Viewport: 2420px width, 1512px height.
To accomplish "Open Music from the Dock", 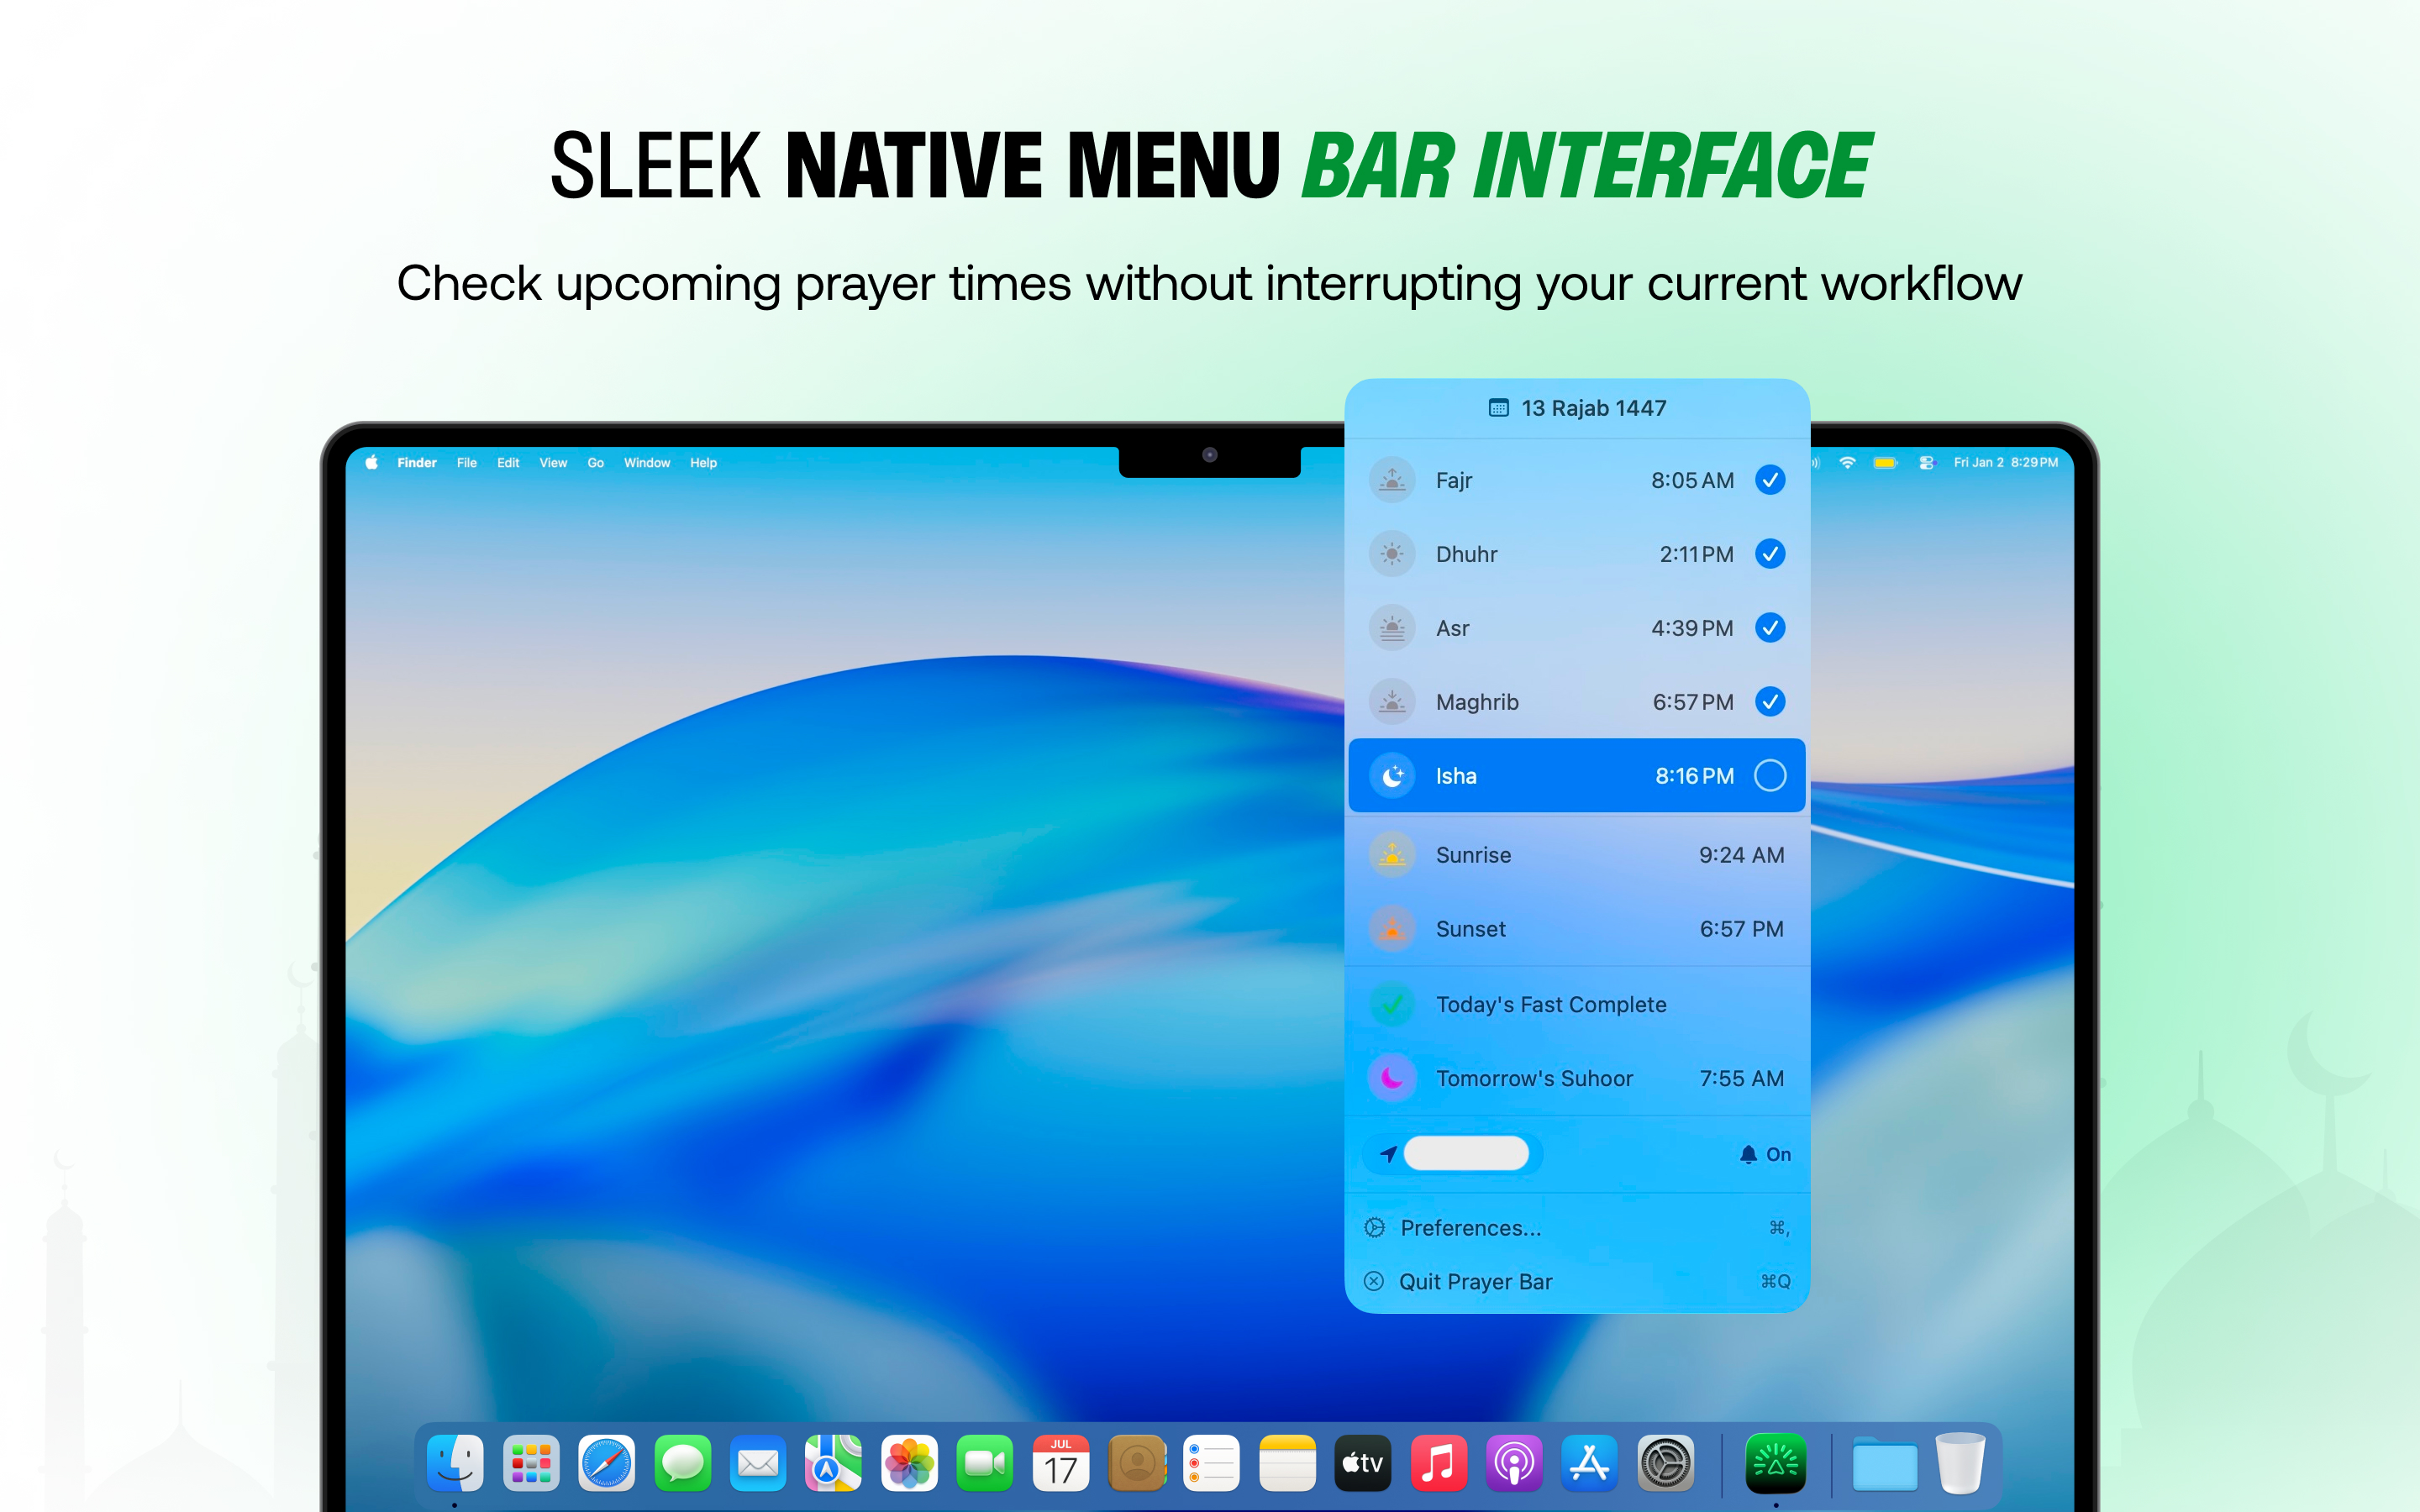I will tap(1438, 1463).
